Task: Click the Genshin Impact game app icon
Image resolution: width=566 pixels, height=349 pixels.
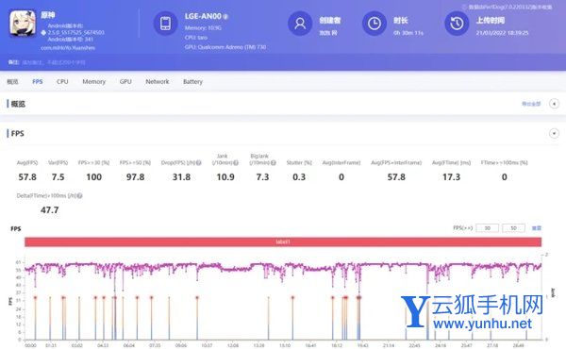Action: [x=23, y=24]
